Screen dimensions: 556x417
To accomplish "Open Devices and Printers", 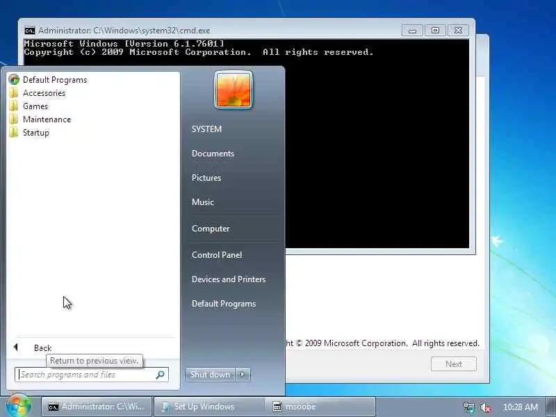I will [229, 279].
